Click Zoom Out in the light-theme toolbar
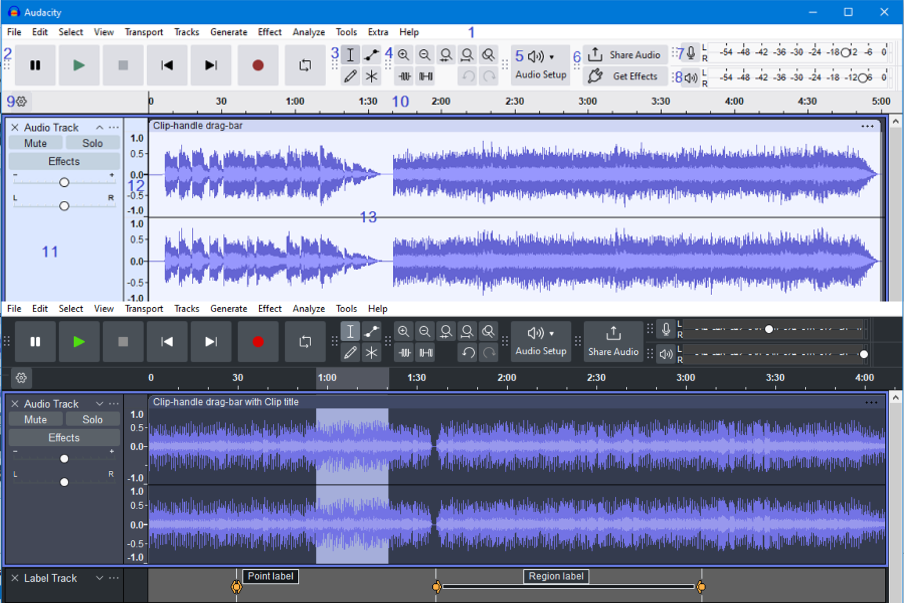This screenshot has width=904, height=603. coord(425,55)
